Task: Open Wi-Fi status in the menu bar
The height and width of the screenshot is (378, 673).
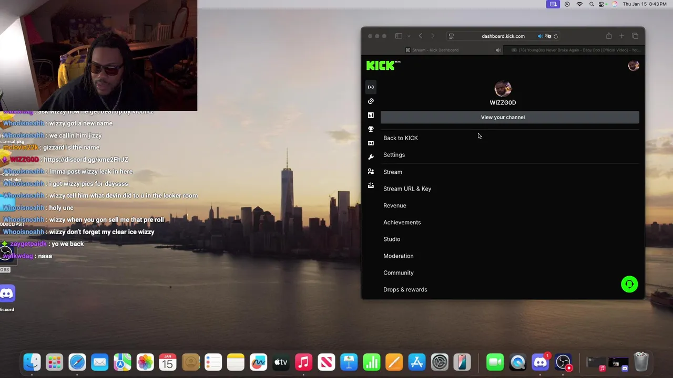Action: pos(579,4)
